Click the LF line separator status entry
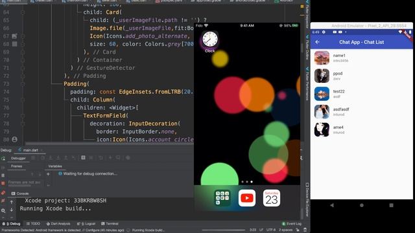 (x=261, y=230)
